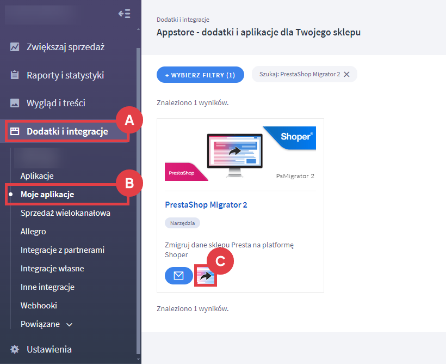Open the Webhooki page
This screenshot has height=364, width=446.
pos(39,306)
